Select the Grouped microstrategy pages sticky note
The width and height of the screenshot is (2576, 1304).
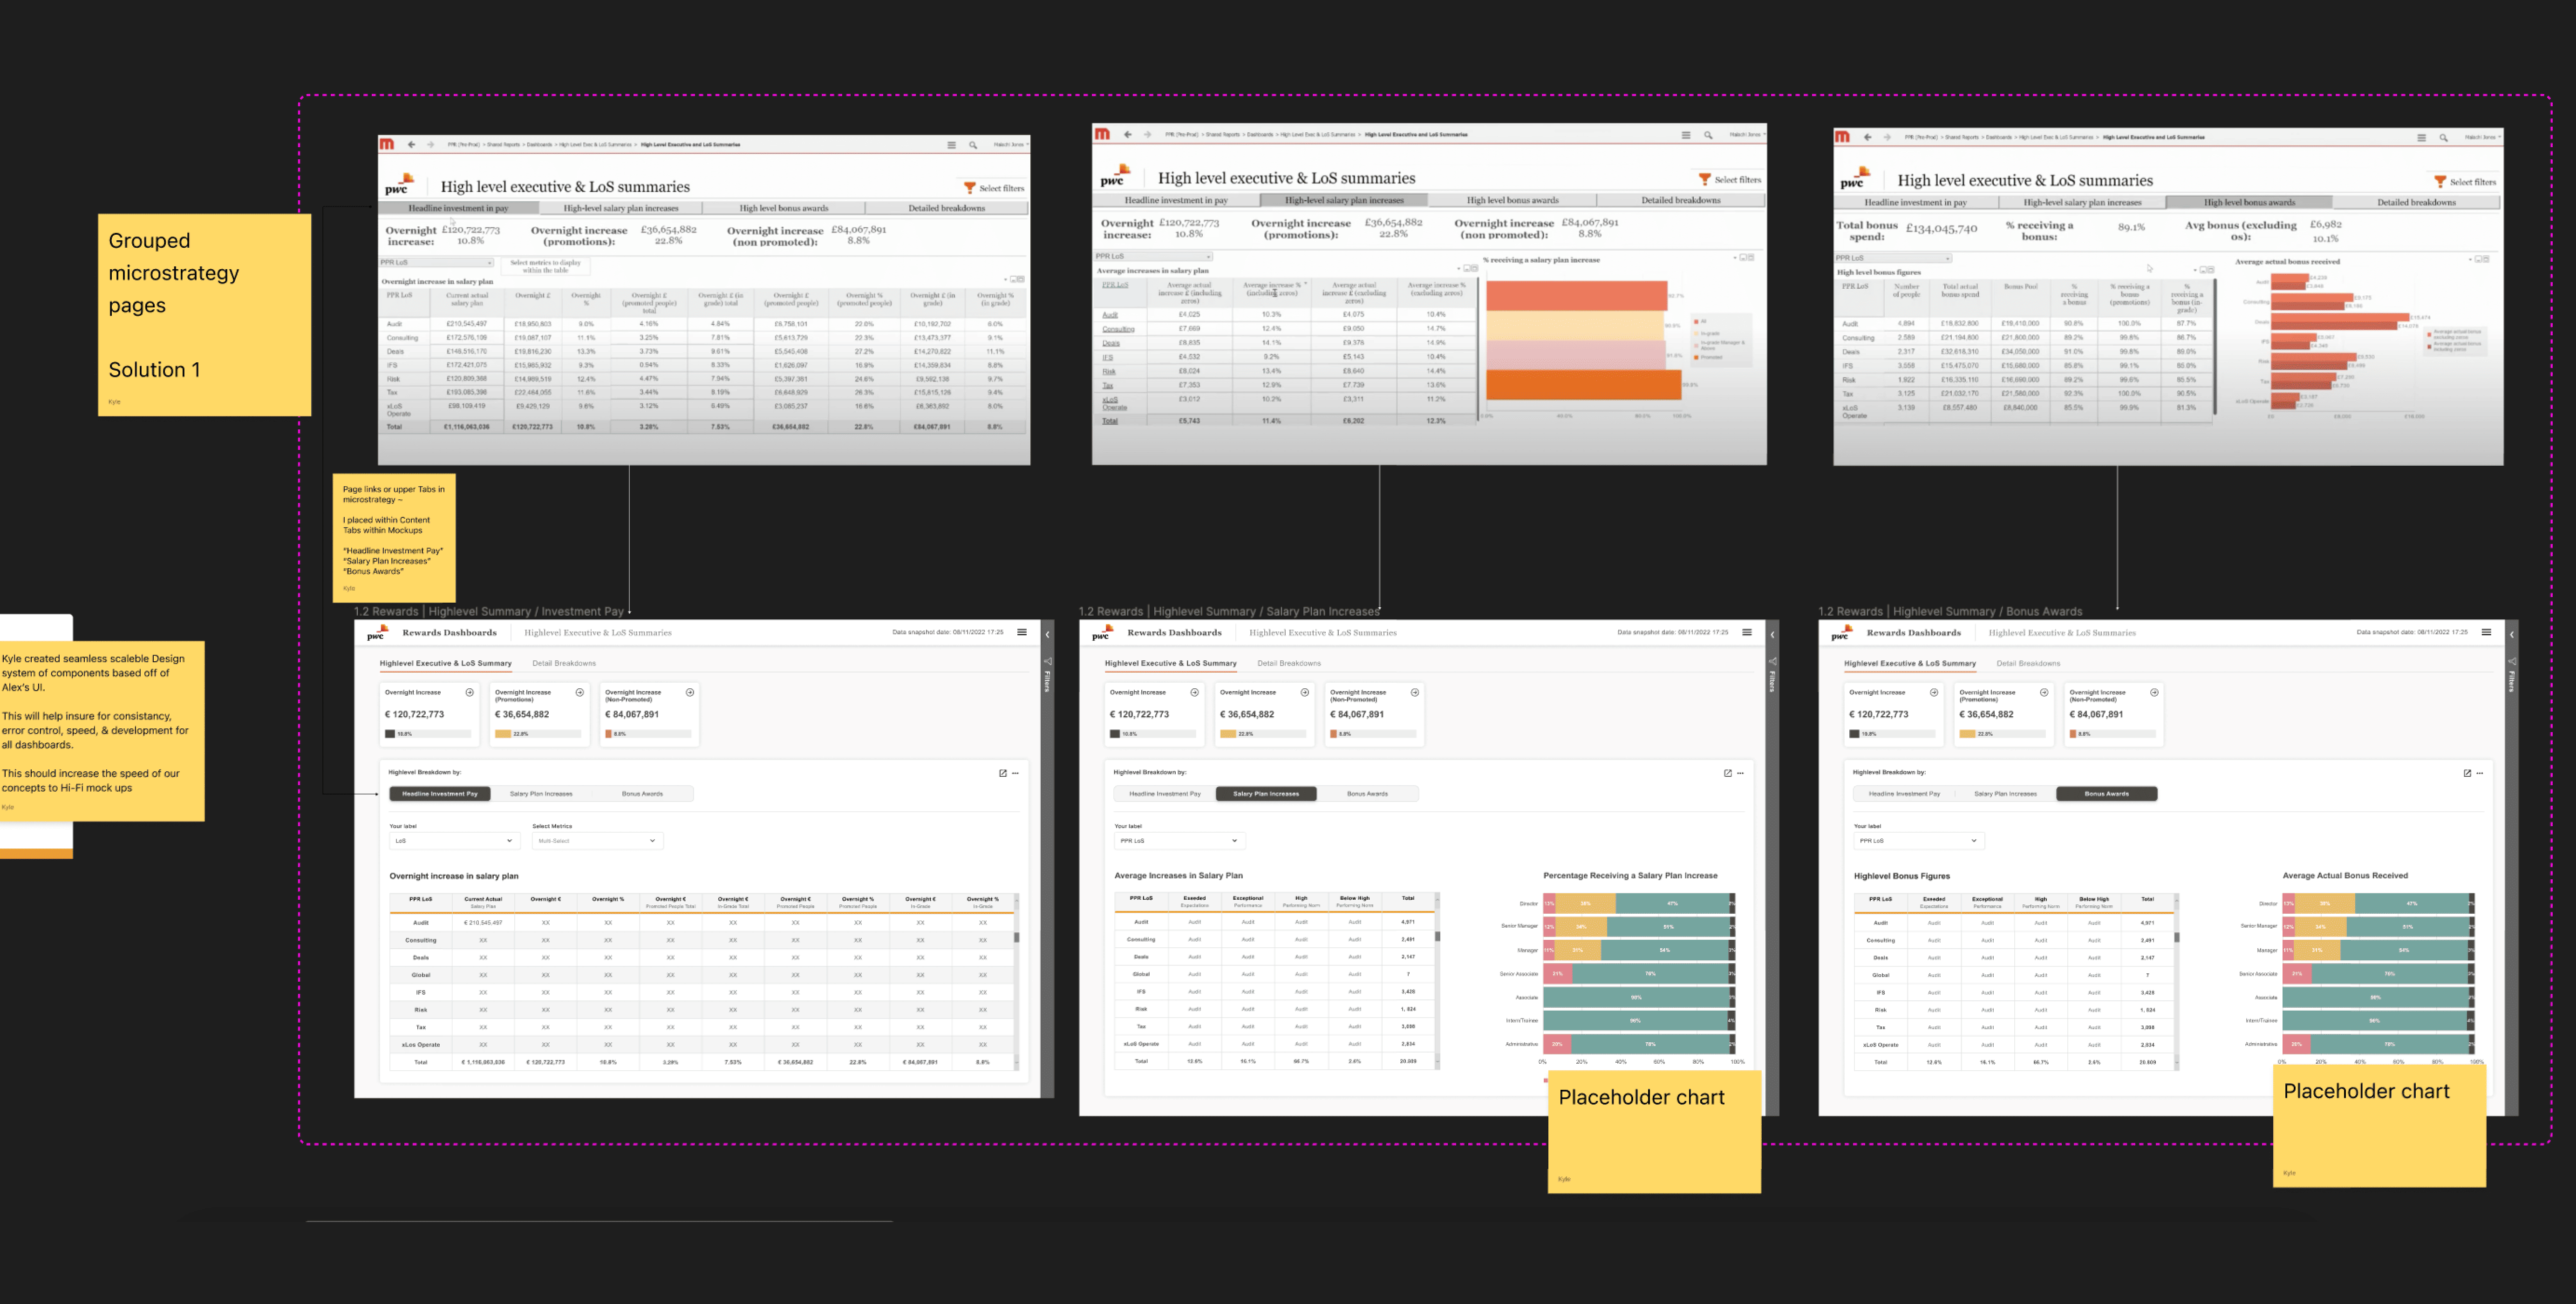[204, 314]
